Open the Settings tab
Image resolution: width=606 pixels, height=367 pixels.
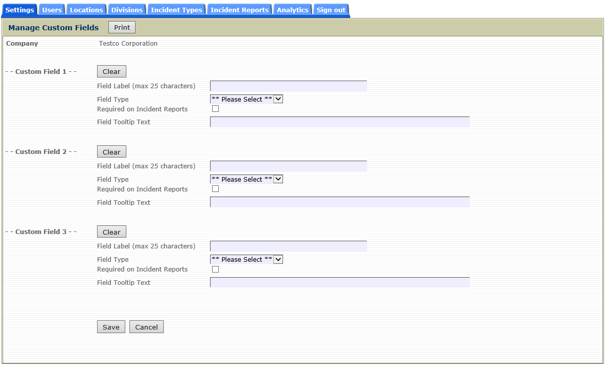20,10
